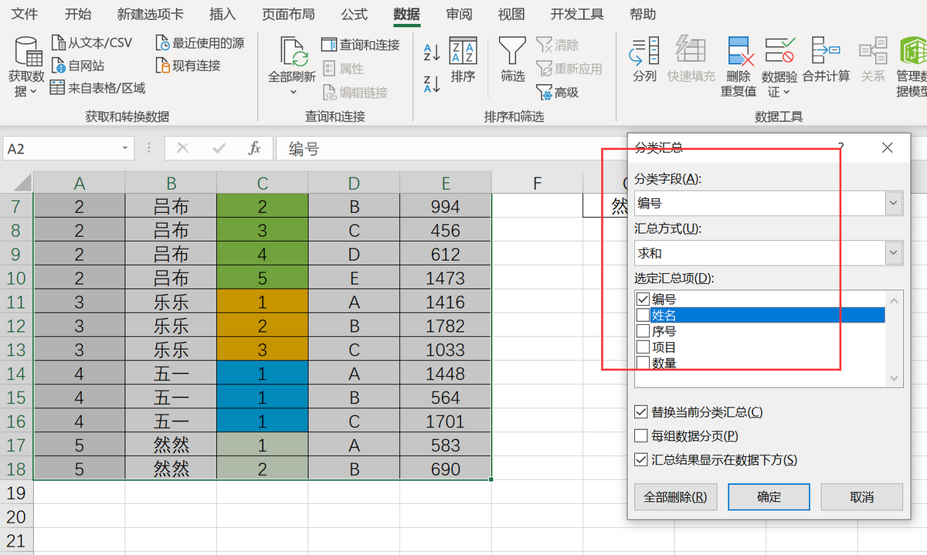Screen dimensions: 927x555
Task: Click the 分类汇总 dialog help question mark
Action: (x=841, y=147)
